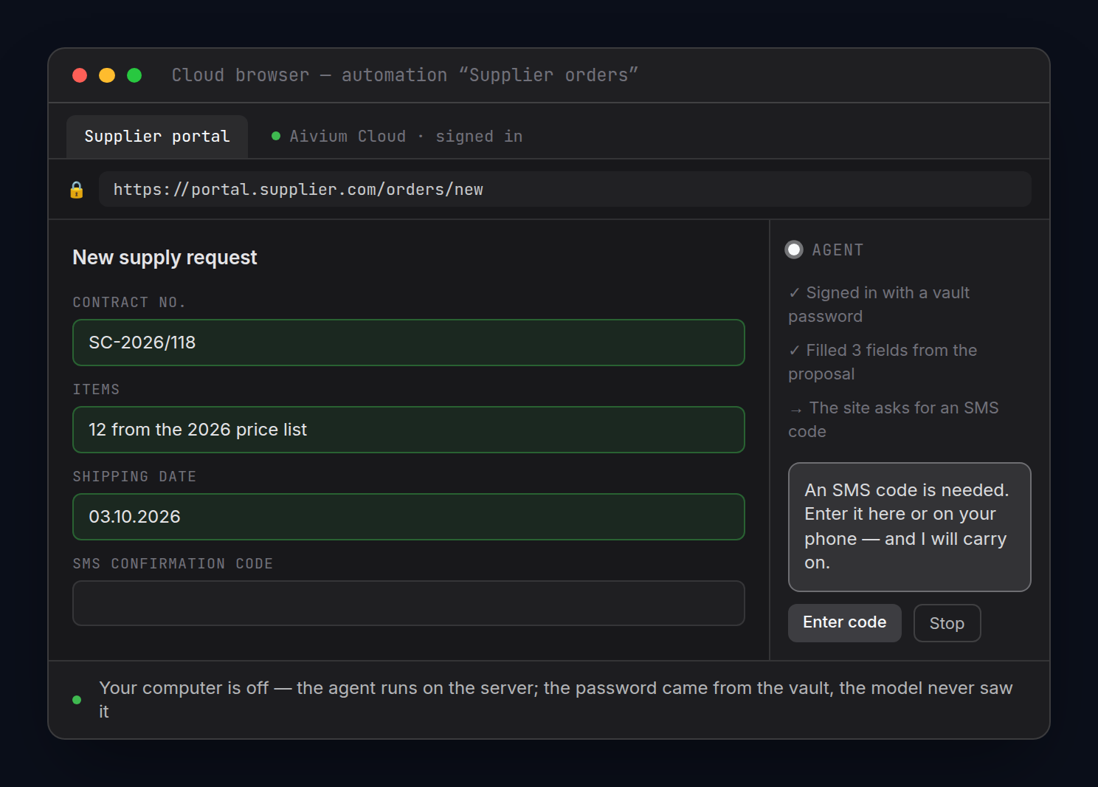Maximize the window with the green button
This screenshot has width=1098, height=787.
pos(134,75)
